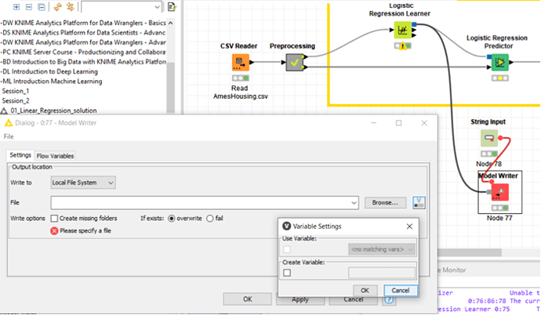Click Cancel in Variable Settings popup
The height and width of the screenshot is (315, 541).
tap(401, 290)
